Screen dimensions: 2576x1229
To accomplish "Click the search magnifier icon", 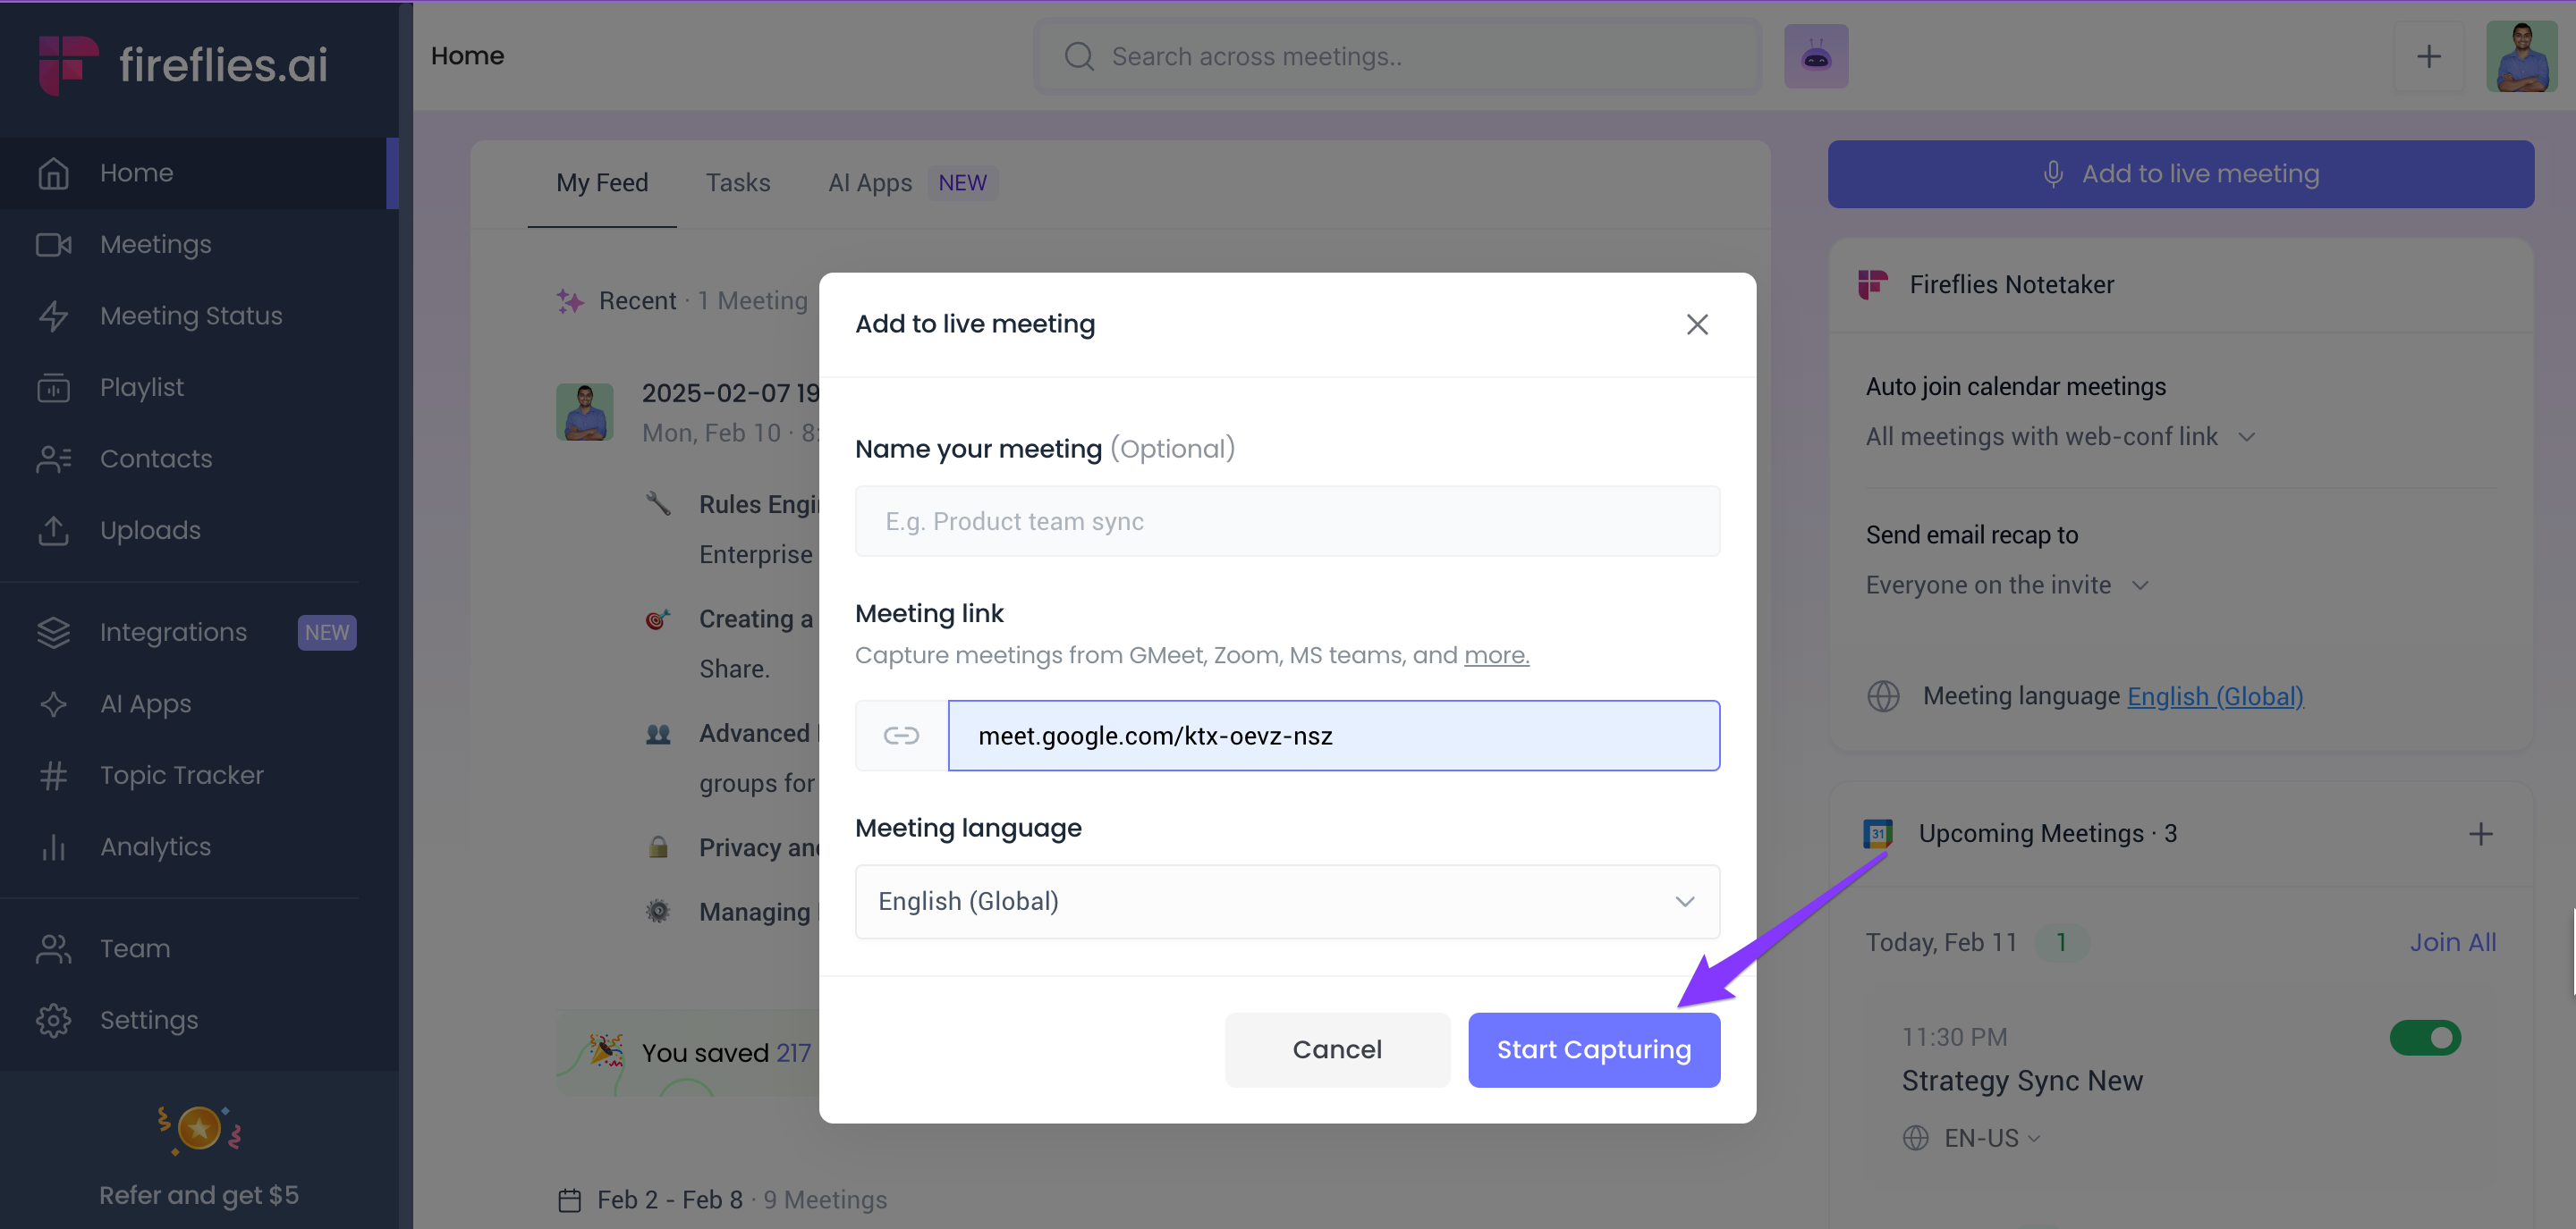I will [x=1079, y=56].
